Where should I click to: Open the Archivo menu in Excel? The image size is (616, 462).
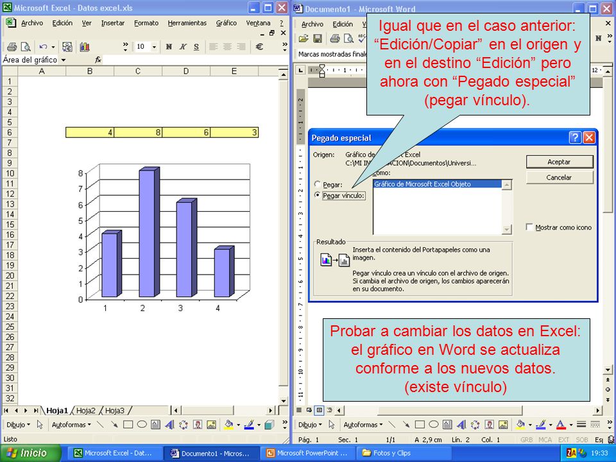(32, 23)
